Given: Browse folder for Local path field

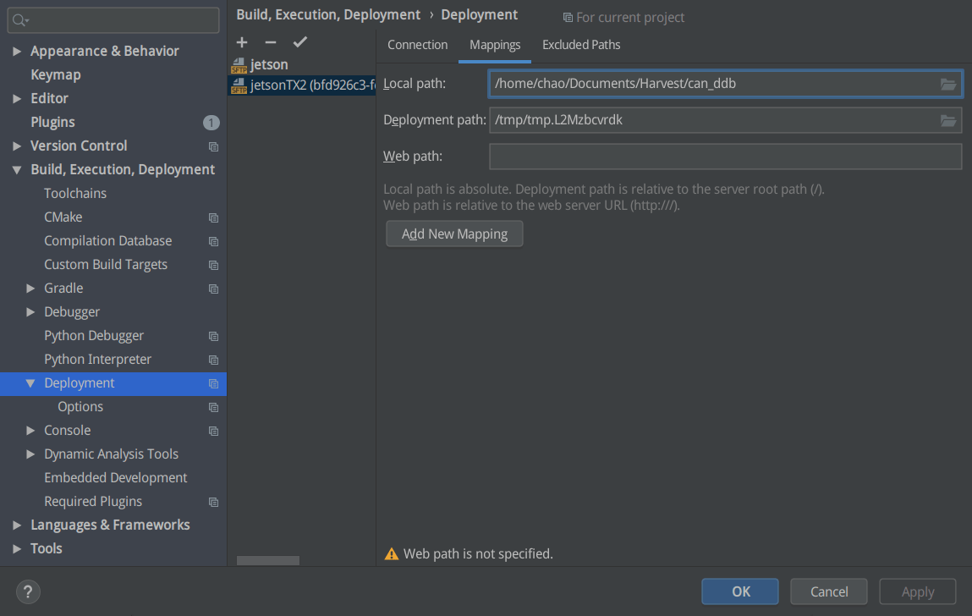Looking at the screenshot, I should (947, 84).
